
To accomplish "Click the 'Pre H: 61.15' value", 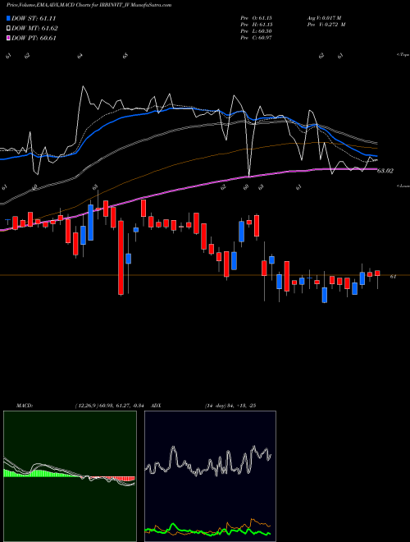I will click(256, 25).
